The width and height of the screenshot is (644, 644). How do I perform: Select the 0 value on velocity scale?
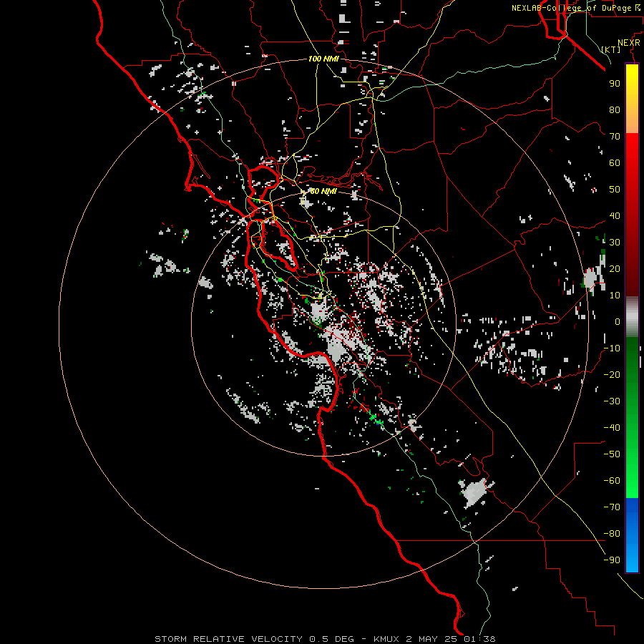pyautogui.click(x=618, y=322)
